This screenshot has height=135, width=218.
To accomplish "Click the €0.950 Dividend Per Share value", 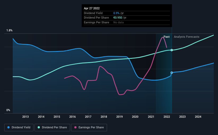I will [118, 18].
